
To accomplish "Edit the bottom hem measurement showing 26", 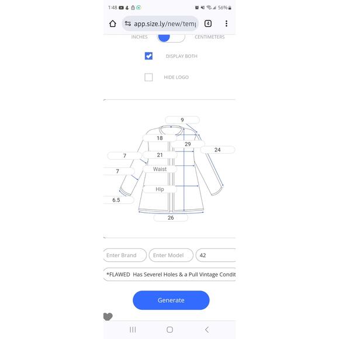I will coord(171,217).
